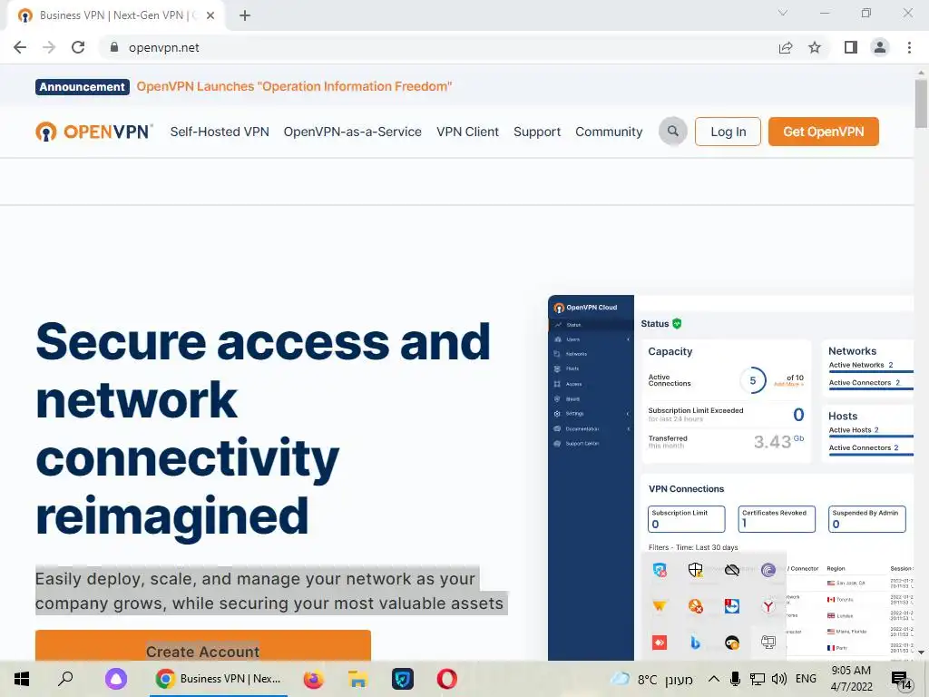Image resolution: width=929 pixels, height=697 pixels.
Task: Click the Announcement badge
Action: click(83, 86)
